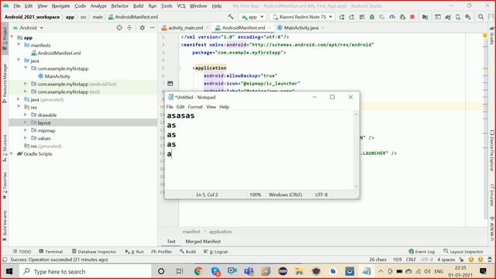Open Build Variants side panel
Screen dimensions: 496x279
tap(5, 226)
